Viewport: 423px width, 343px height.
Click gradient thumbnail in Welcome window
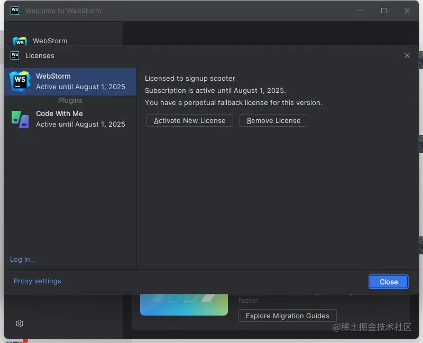pyautogui.click(x=183, y=304)
